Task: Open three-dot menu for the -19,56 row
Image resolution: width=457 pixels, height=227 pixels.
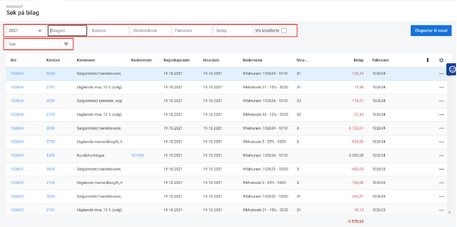Action: [x=441, y=87]
